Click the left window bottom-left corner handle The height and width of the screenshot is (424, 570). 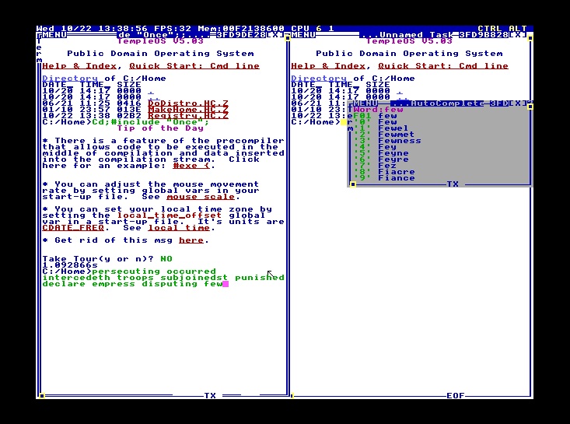tap(42, 396)
